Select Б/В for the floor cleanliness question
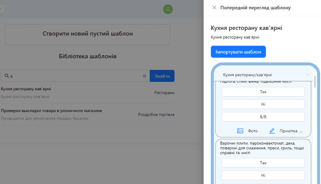The height and width of the screenshot is (184, 321). pyautogui.click(x=263, y=117)
